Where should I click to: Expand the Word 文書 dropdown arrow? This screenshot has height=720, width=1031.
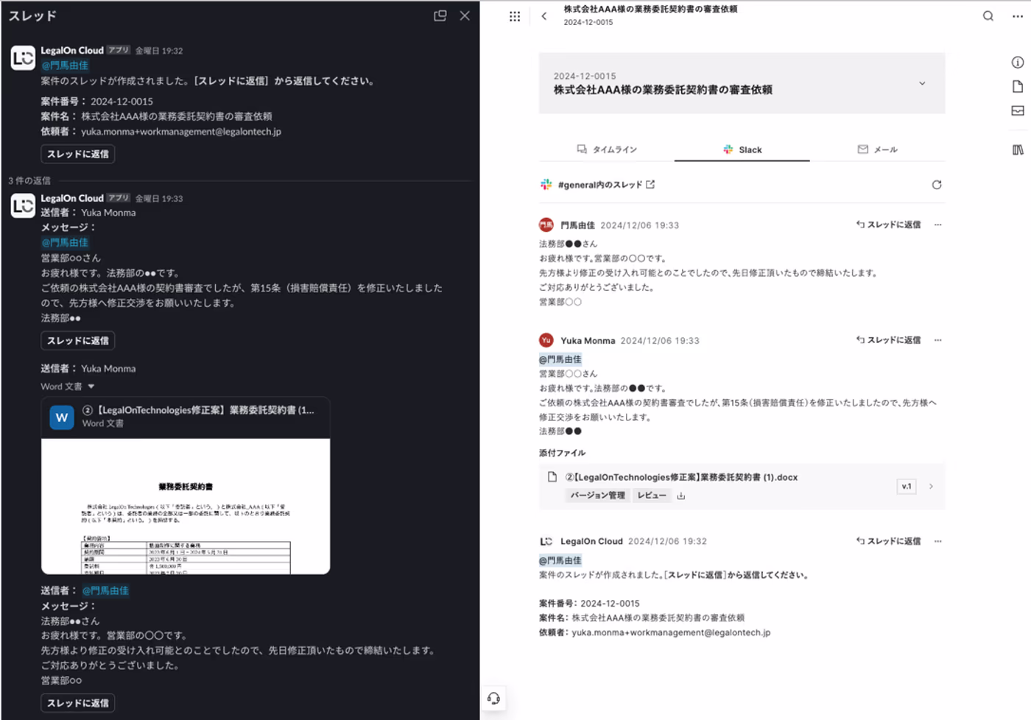pyautogui.click(x=91, y=387)
